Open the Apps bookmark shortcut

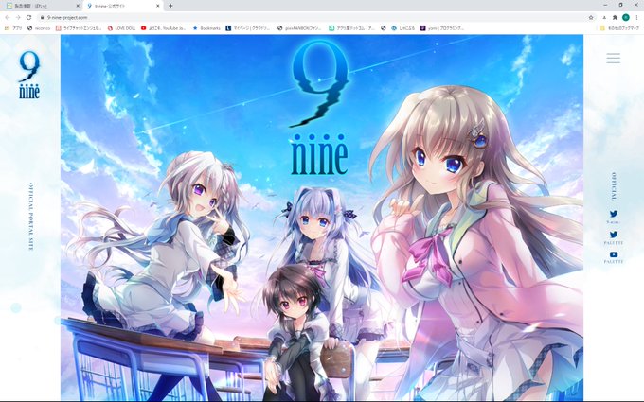point(13,28)
